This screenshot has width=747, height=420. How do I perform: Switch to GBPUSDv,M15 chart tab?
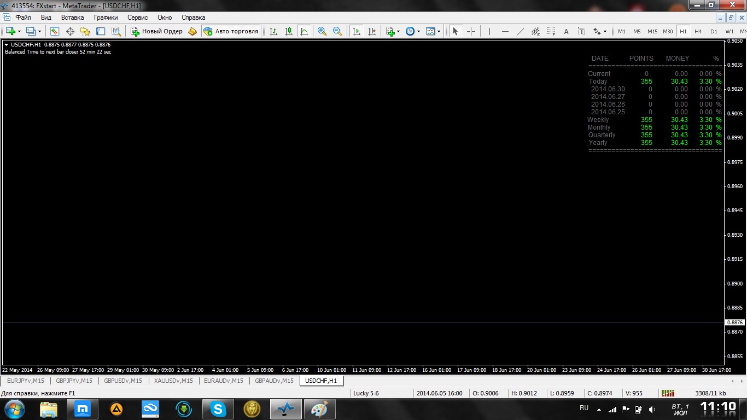pyautogui.click(x=124, y=381)
